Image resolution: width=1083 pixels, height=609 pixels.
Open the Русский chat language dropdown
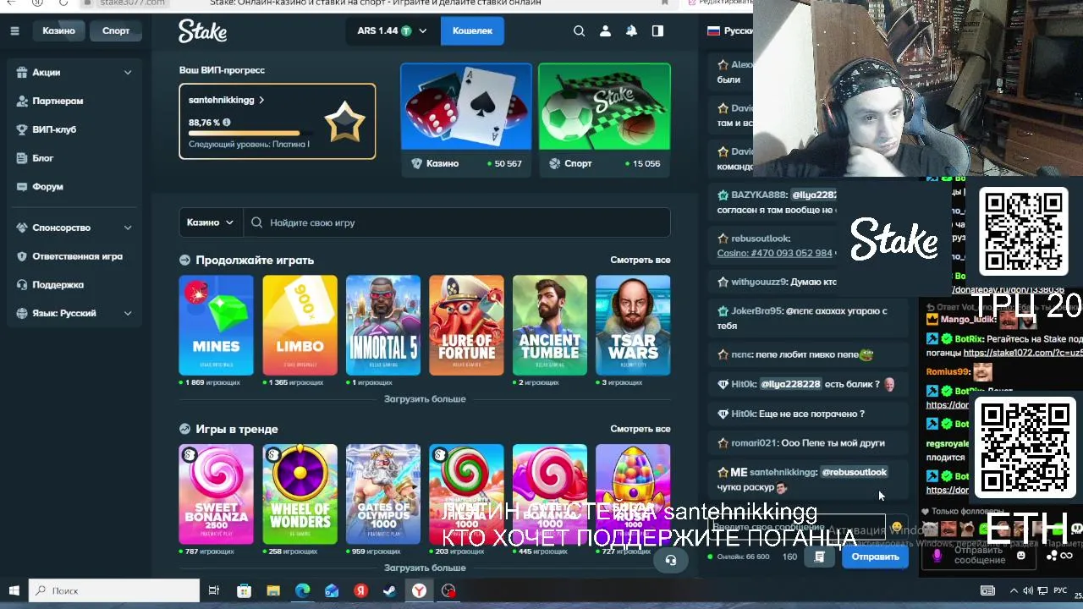click(x=729, y=30)
